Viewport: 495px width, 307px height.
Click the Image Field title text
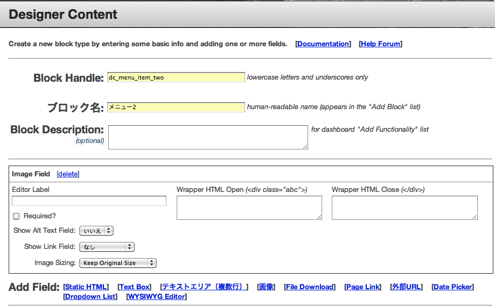click(x=31, y=174)
